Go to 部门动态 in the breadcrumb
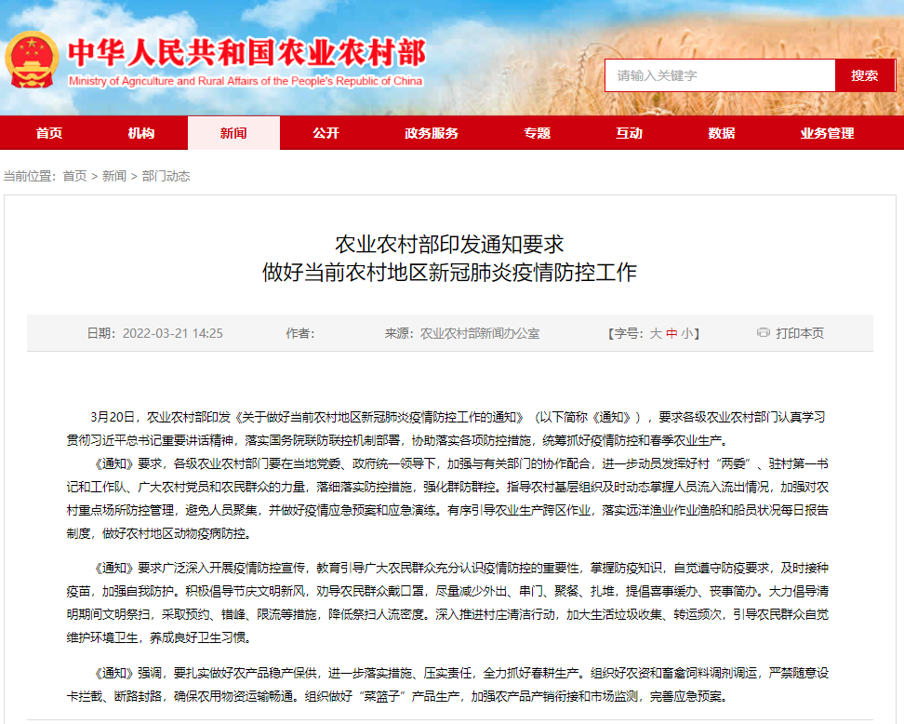904x724 pixels. (x=166, y=176)
